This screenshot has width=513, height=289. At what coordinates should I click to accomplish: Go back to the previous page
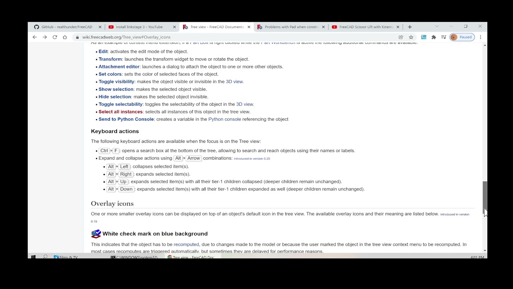point(35,37)
